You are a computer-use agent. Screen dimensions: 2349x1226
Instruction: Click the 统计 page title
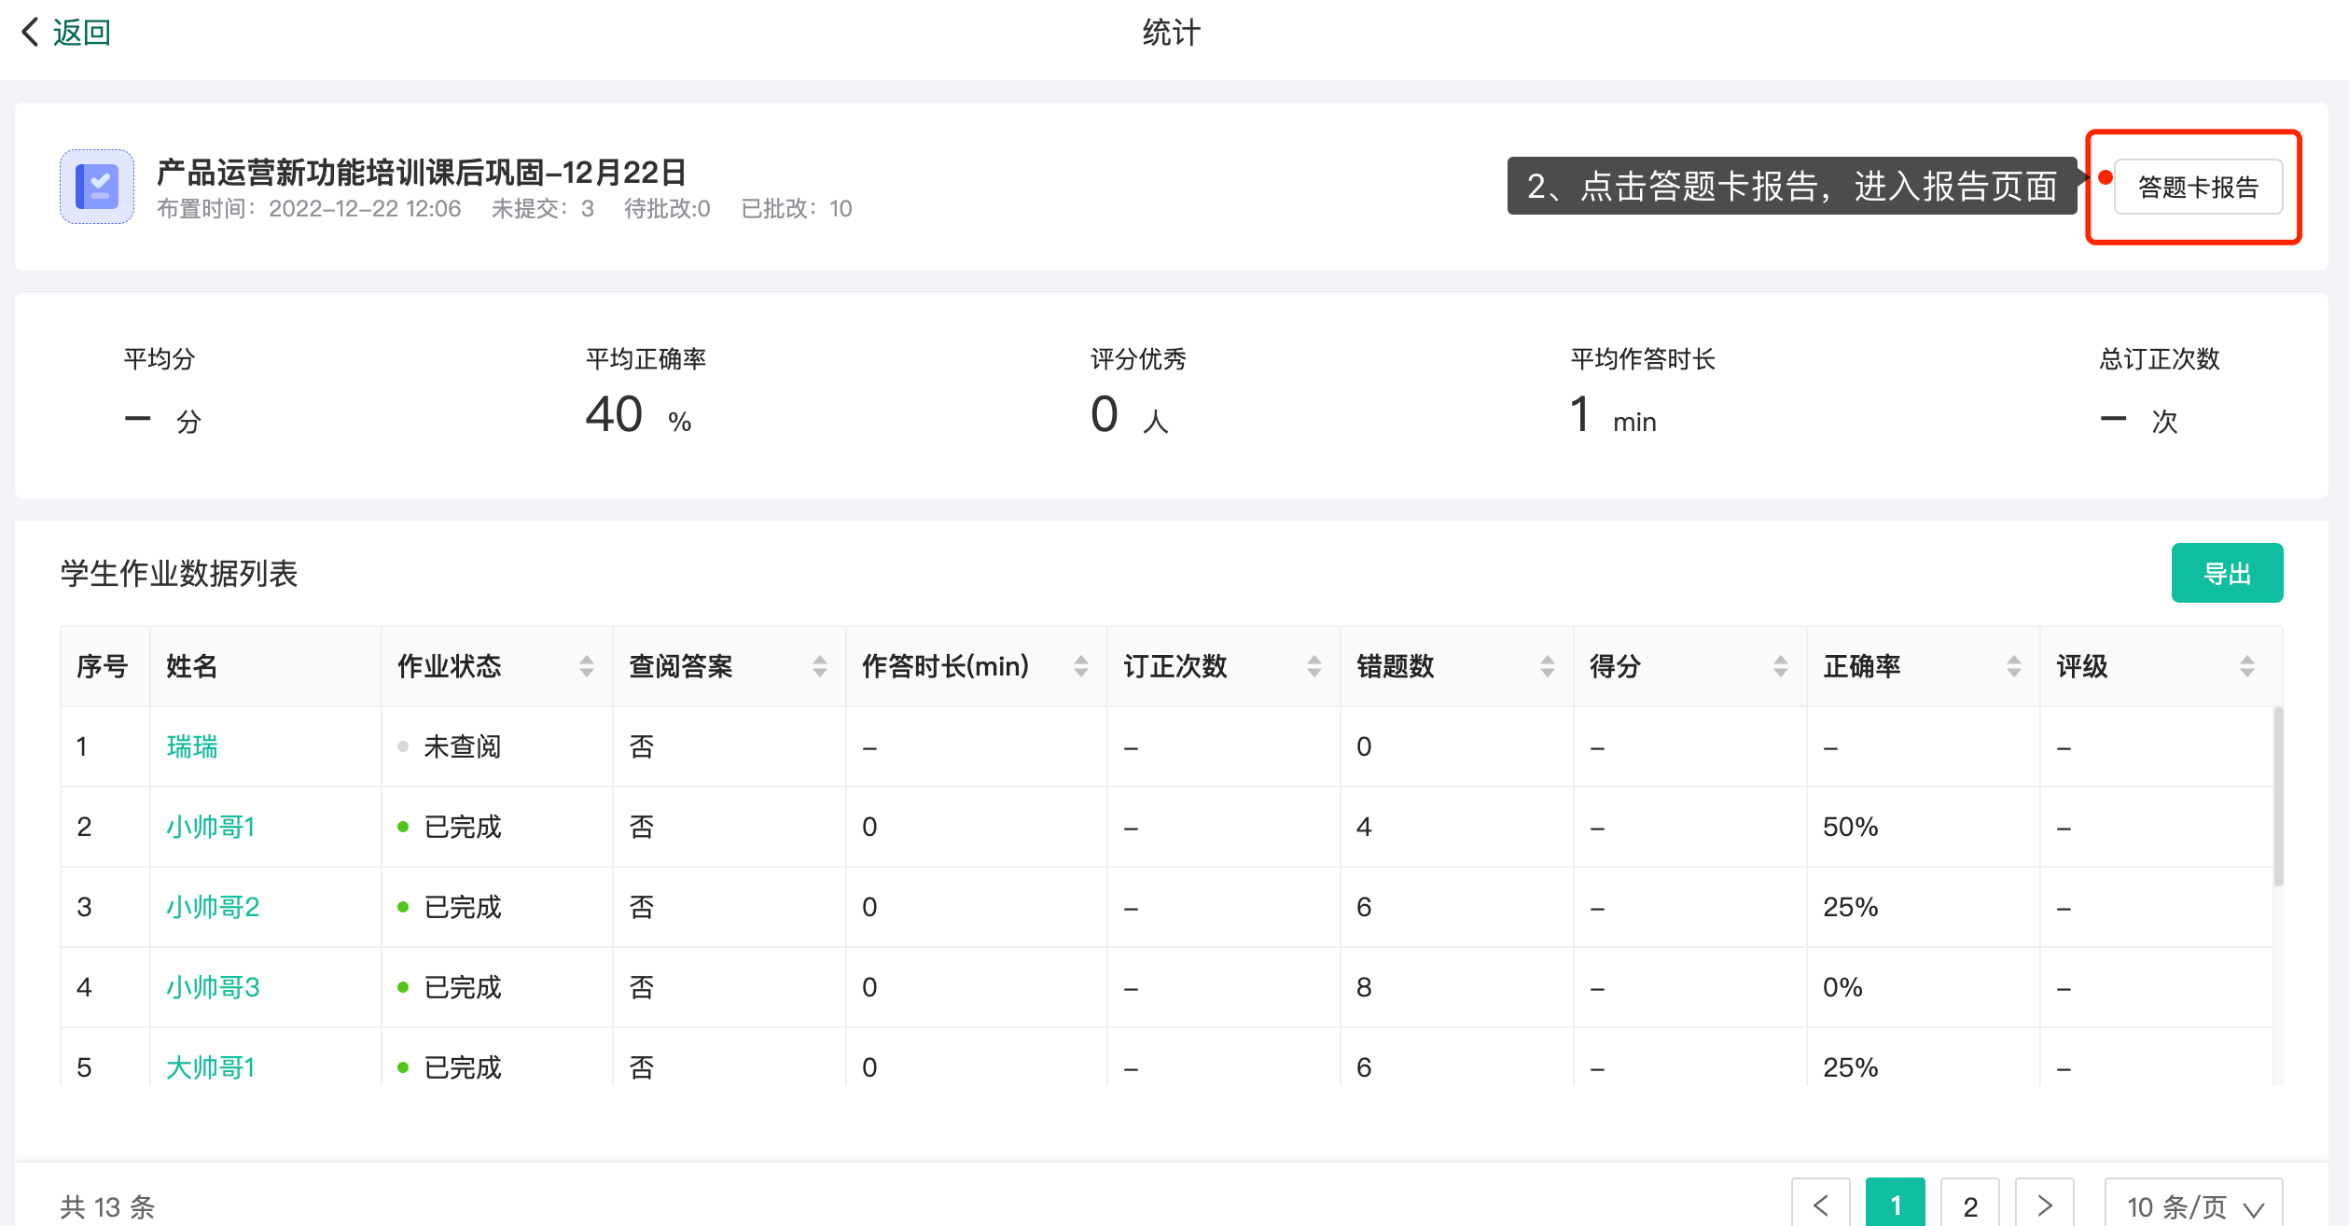tap(1172, 33)
